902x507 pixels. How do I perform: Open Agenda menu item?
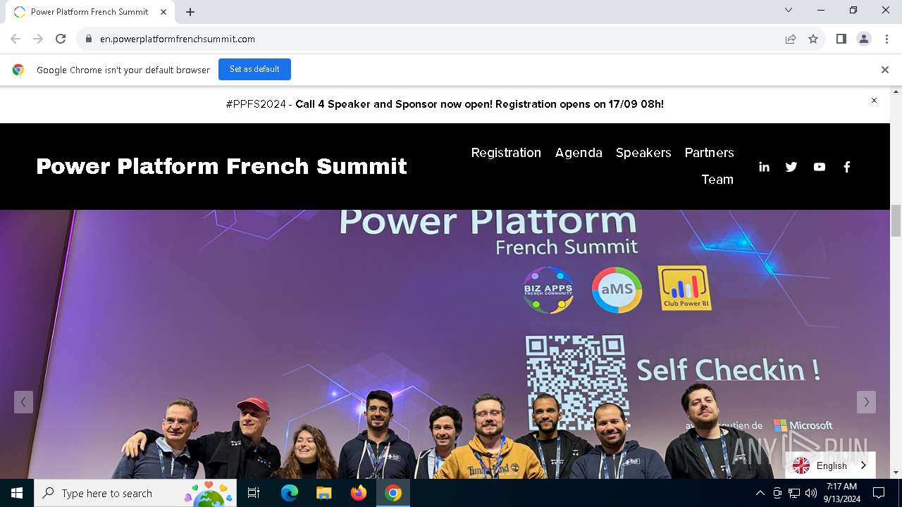(579, 153)
